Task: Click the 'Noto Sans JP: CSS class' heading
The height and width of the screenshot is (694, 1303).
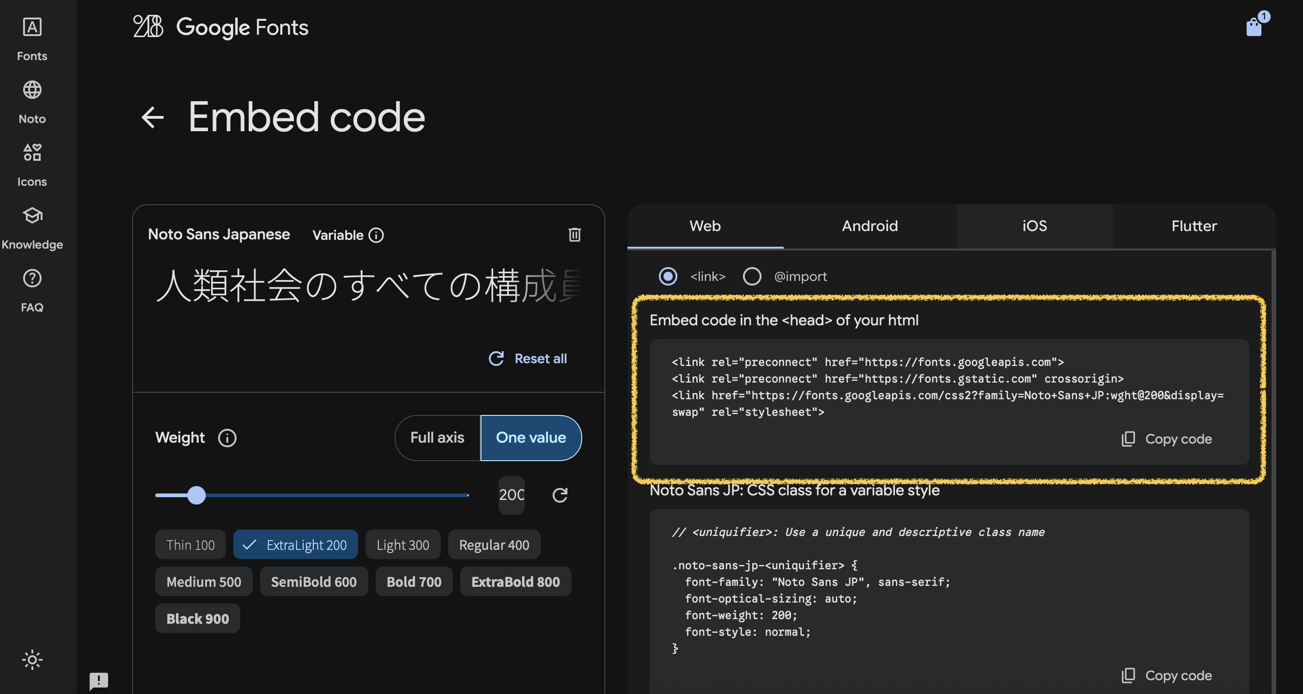Action: 794,491
